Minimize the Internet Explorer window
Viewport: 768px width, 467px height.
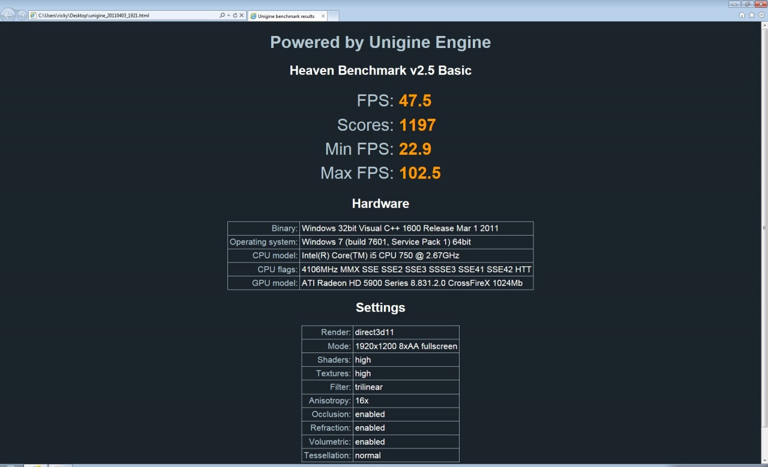pyautogui.click(x=734, y=4)
